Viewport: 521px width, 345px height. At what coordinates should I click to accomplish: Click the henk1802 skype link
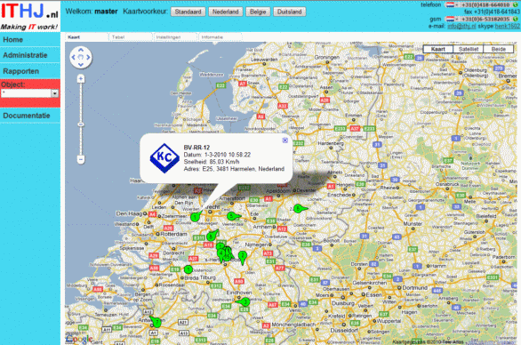[x=508, y=27]
